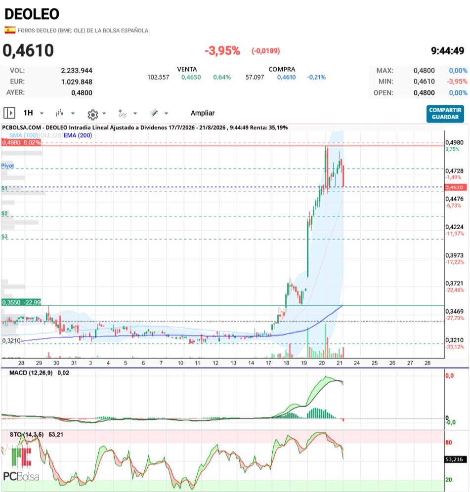Screen dimensions: 470x492
Task: Click the COMPARTIR GUARDAR button
Action: tap(445, 114)
